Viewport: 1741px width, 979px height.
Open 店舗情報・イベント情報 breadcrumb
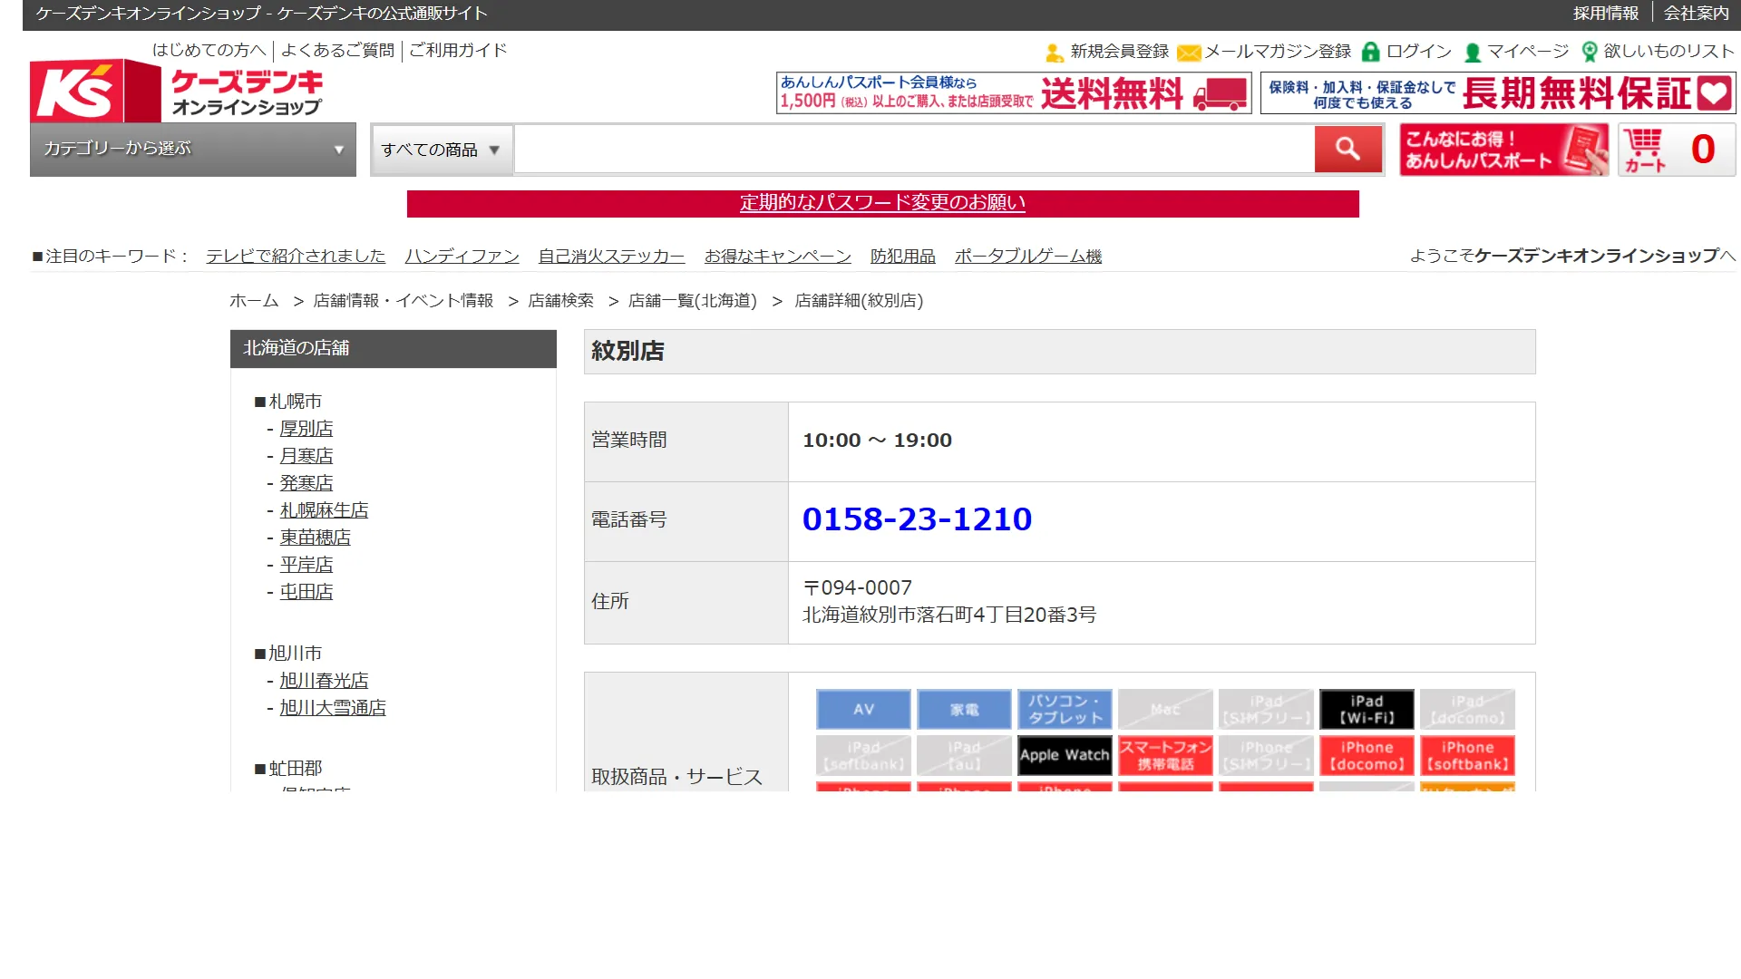(403, 301)
